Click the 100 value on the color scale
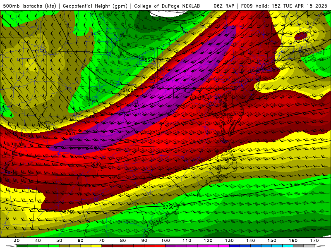 click(166, 241)
